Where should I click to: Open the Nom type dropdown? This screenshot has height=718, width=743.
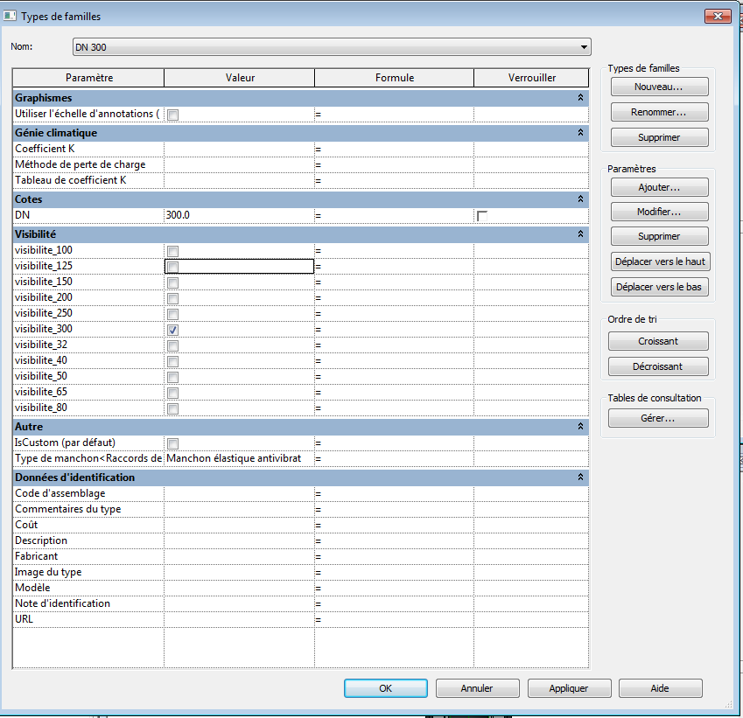coord(584,47)
